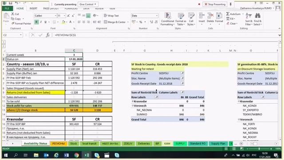Open the font color picker
This screenshot has width=284, height=160.
tap(74, 22)
